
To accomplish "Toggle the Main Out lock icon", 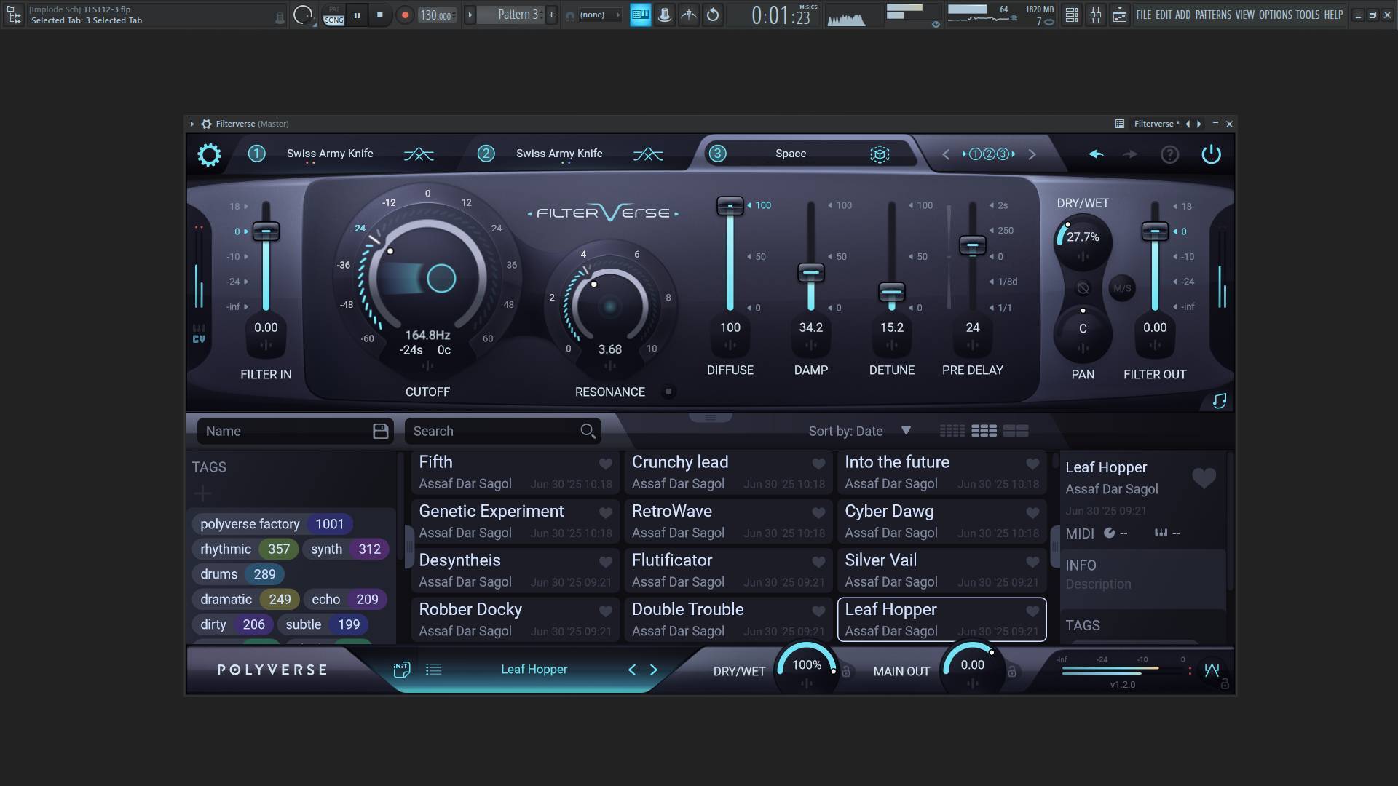I will (x=1011, y=672).
